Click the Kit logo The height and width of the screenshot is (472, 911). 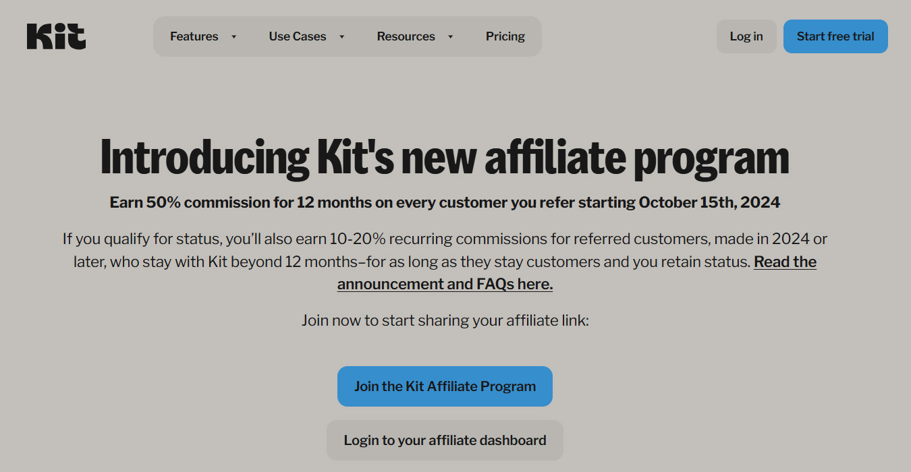(56, 36)
